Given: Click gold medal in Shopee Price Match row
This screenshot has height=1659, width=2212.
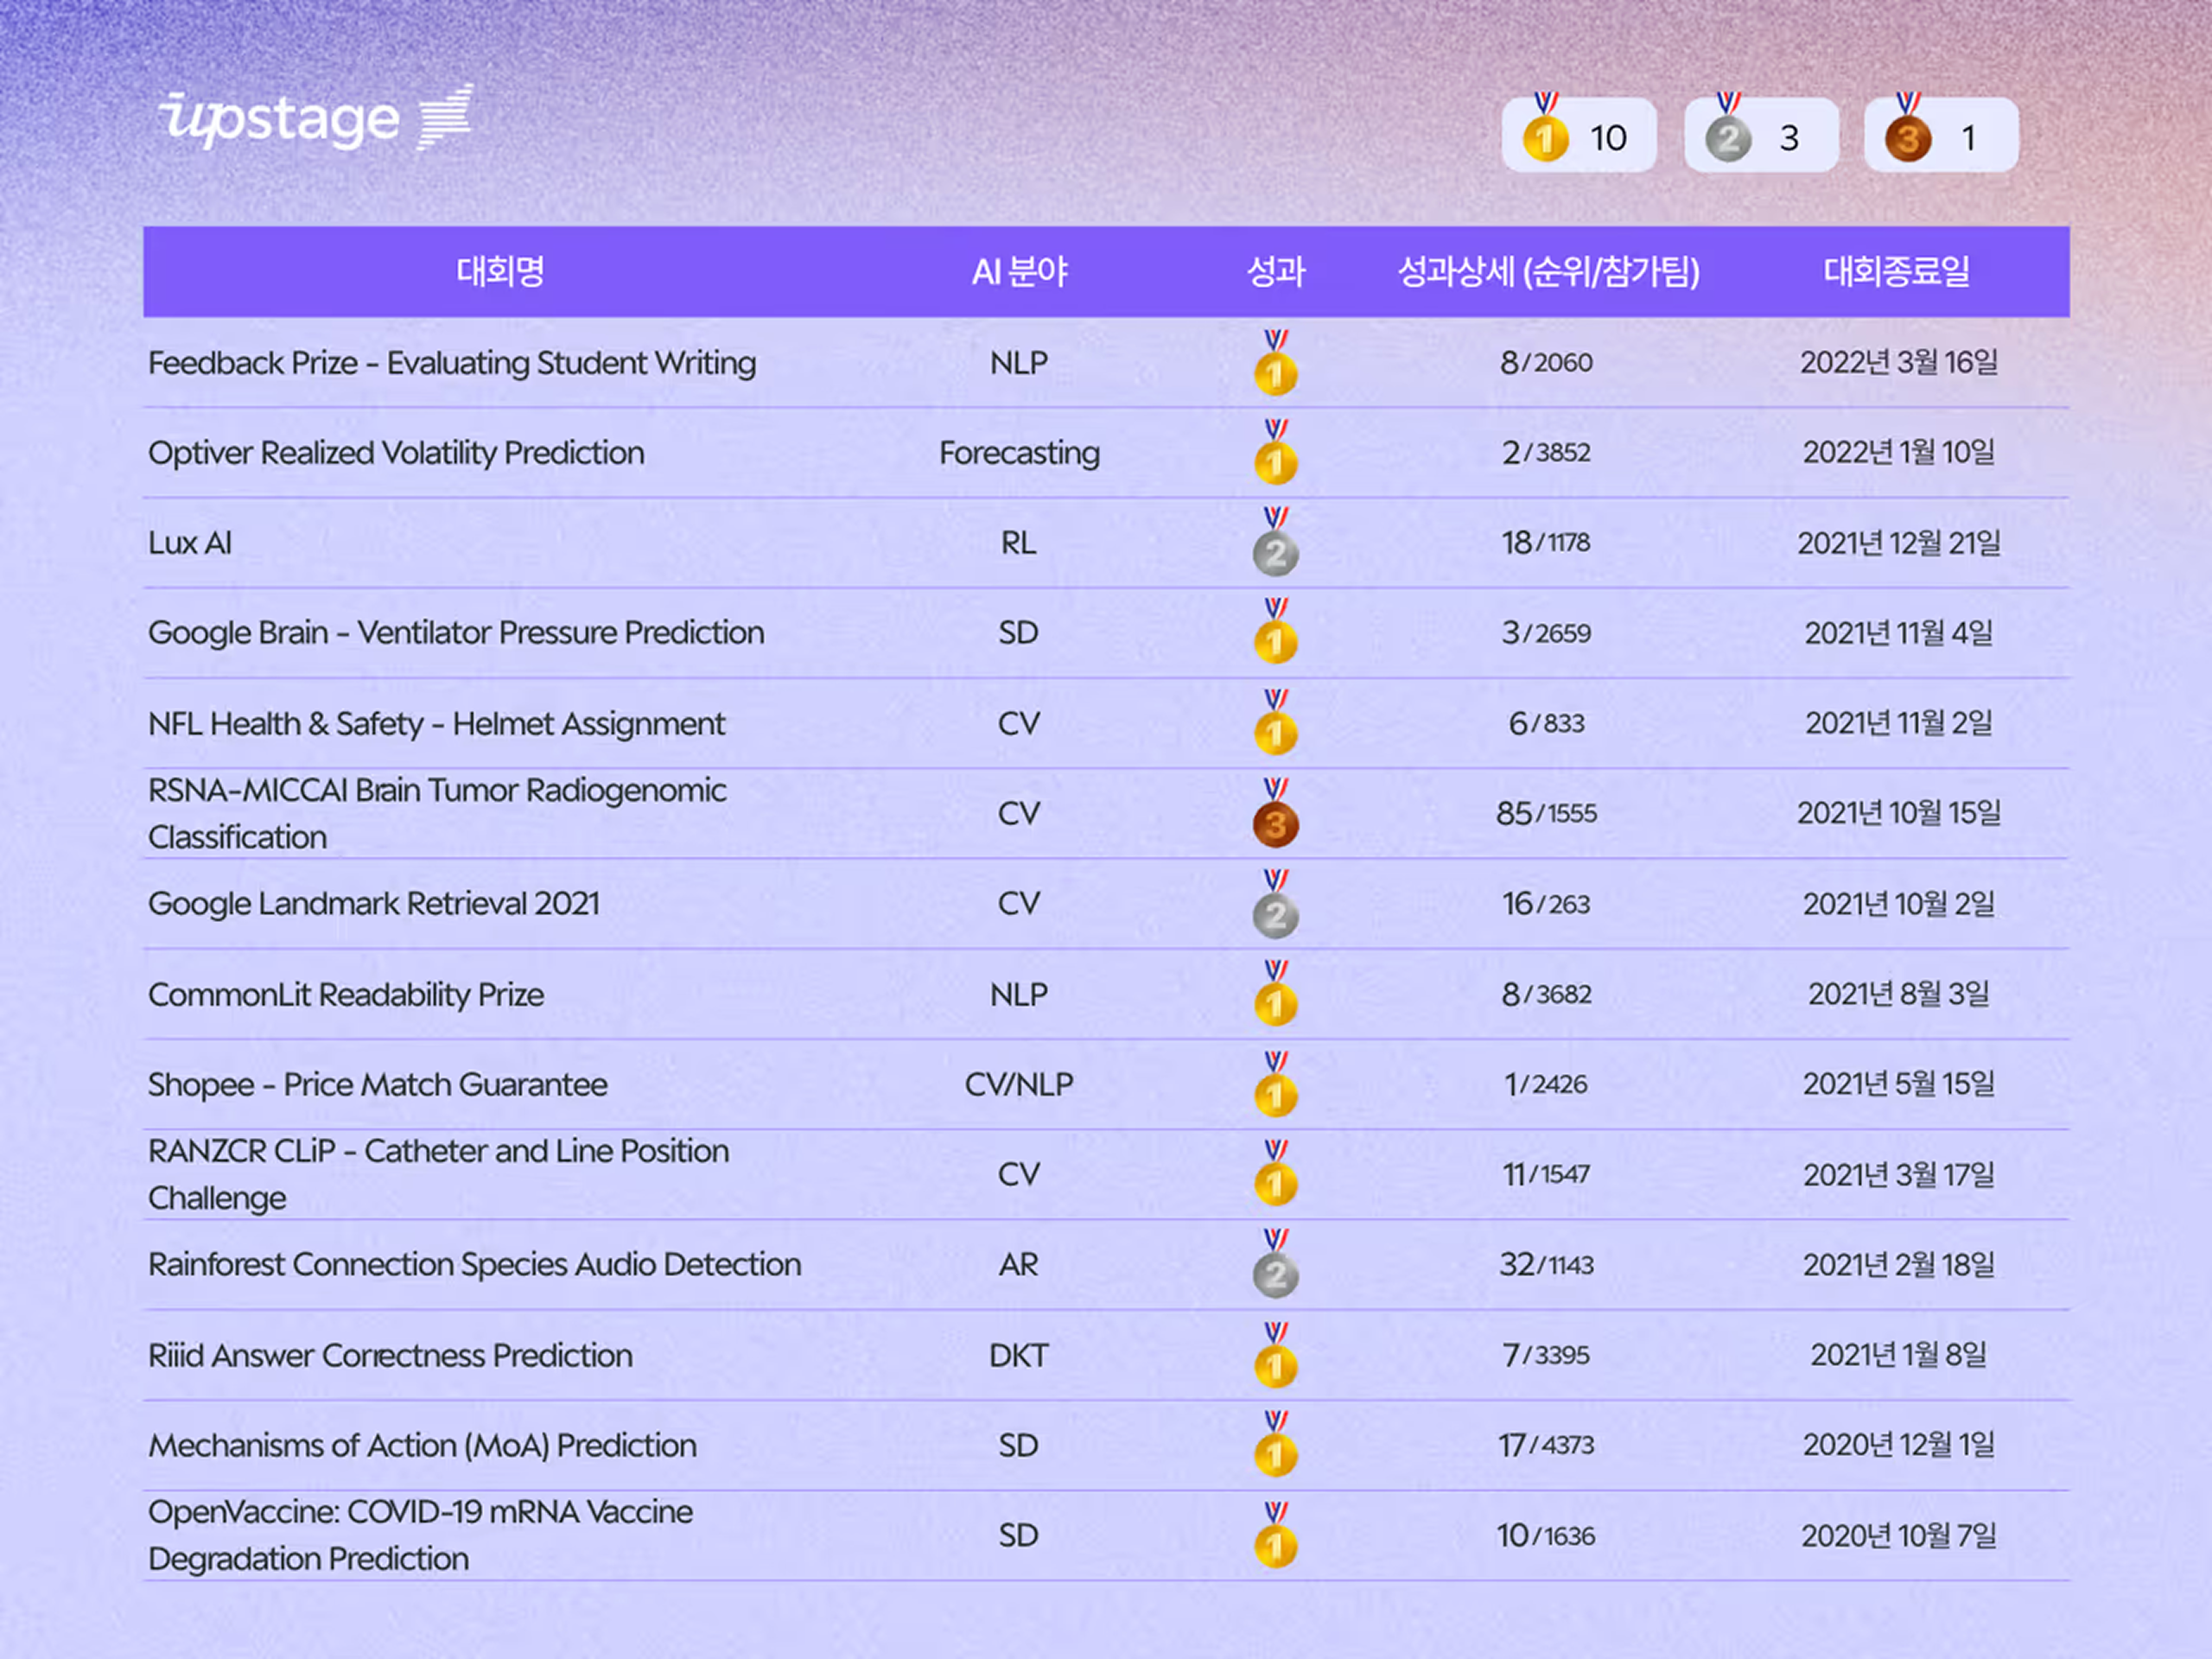Looking at the screenshot, I should [1275, 1084].
